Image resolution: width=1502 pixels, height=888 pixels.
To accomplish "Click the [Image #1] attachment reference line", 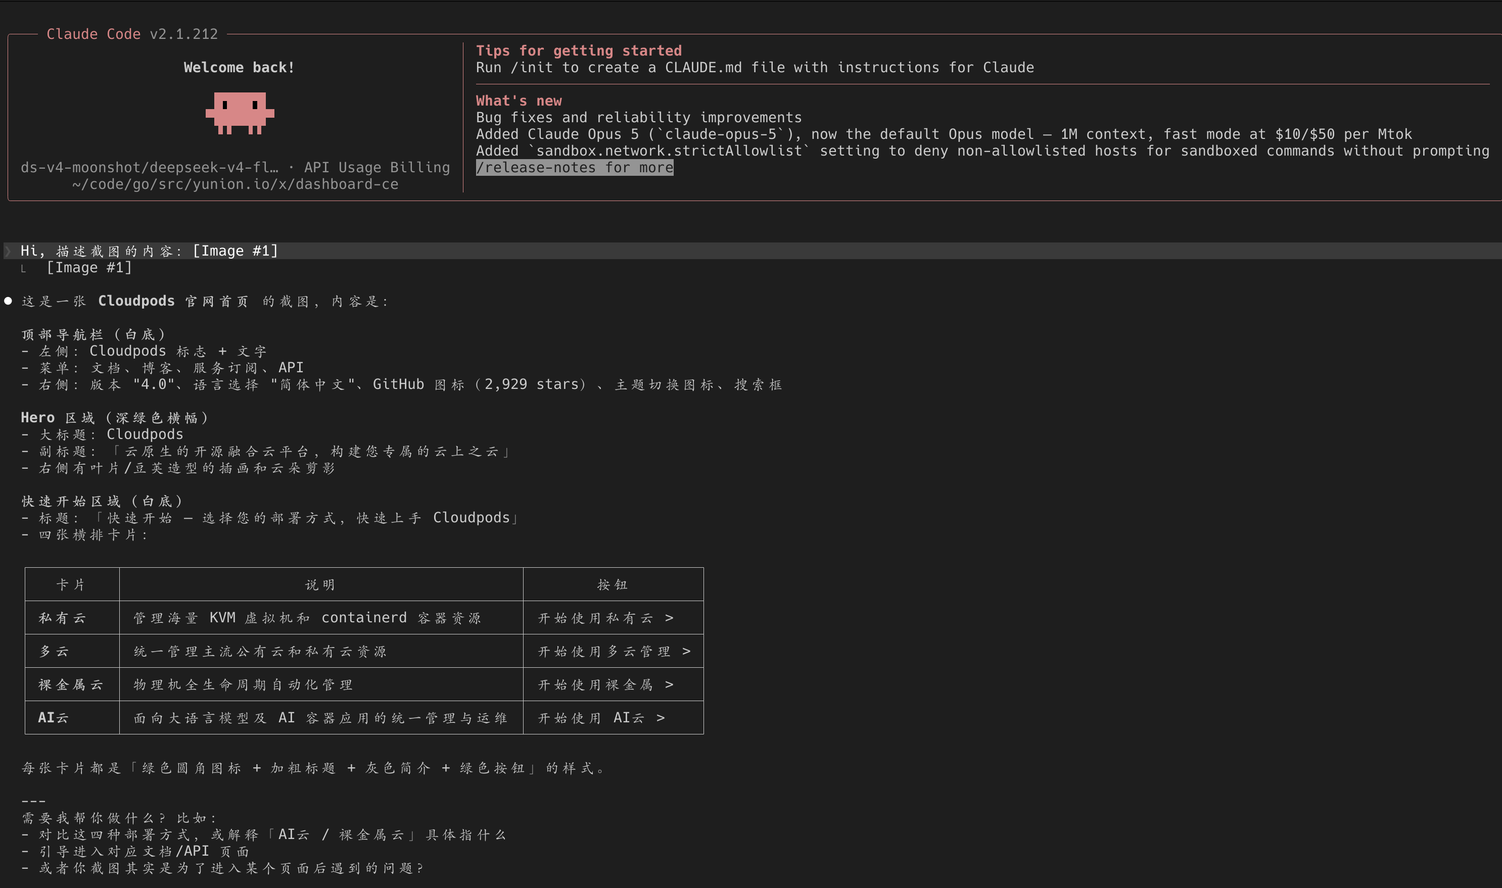I will tap(89, 268).
